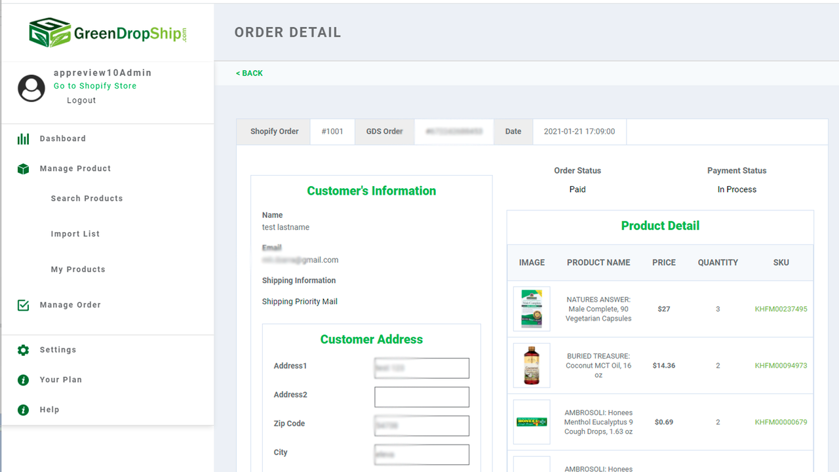Open Settings using the gear icon
The width and height of the screenshot is (839, 472).
coord(23,349)
